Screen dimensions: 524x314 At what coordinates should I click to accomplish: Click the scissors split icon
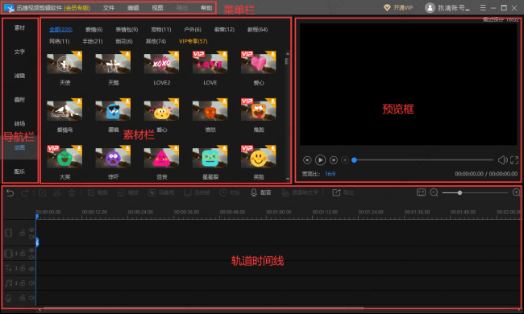coord(56,192)
